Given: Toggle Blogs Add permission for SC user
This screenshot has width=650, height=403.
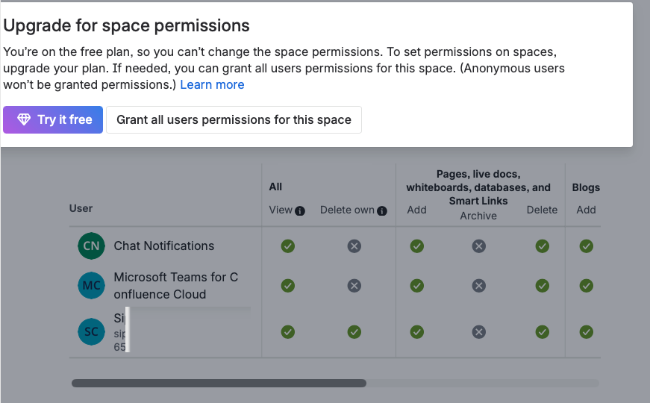Looking at the screenshot, I should (587, 332).
